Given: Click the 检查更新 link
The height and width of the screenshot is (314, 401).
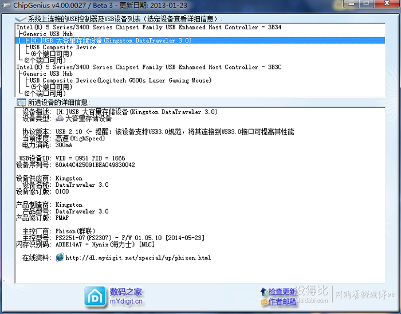Looking at the screenshot, I should point(282,292).
